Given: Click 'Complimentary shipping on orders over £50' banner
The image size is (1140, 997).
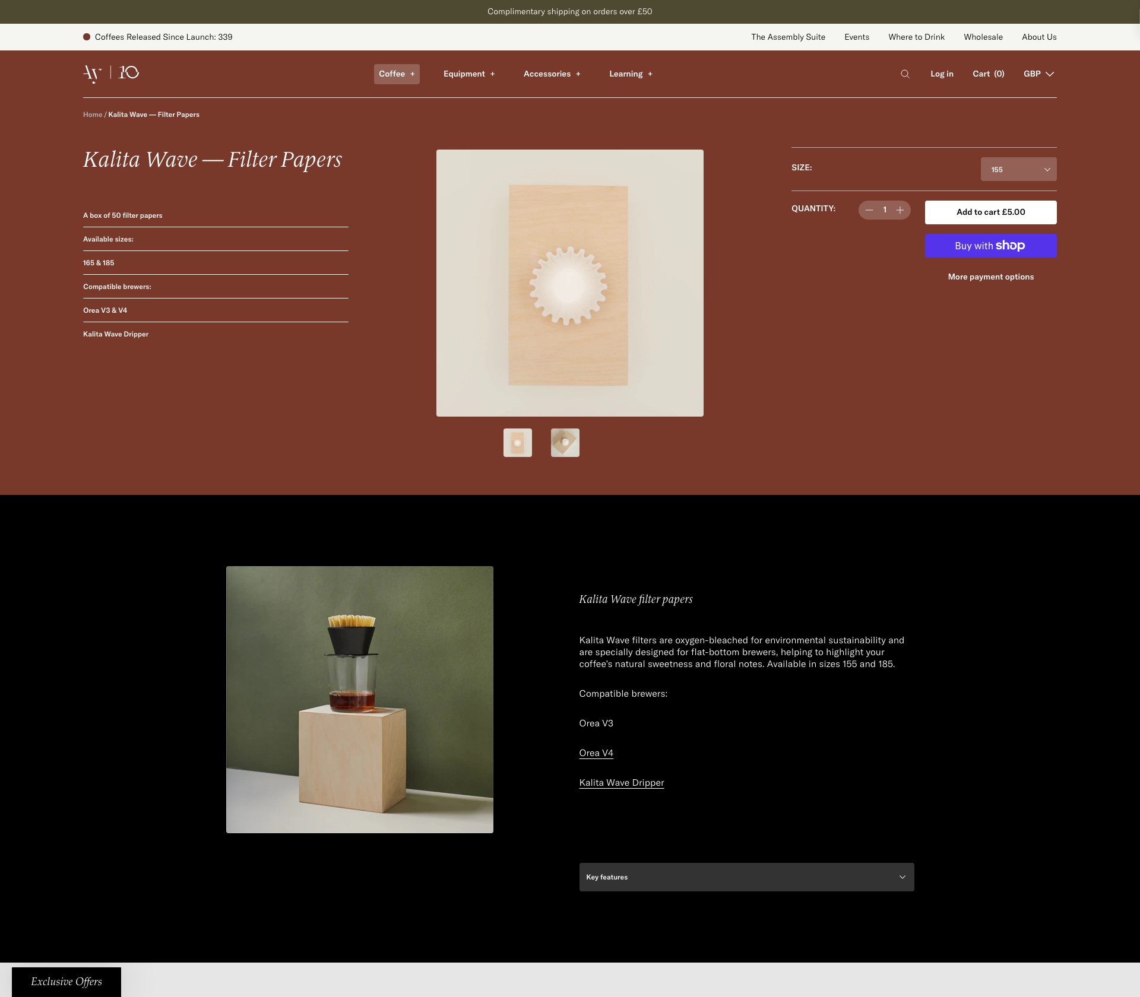Looking at the screenshot, I should point(570,12).
